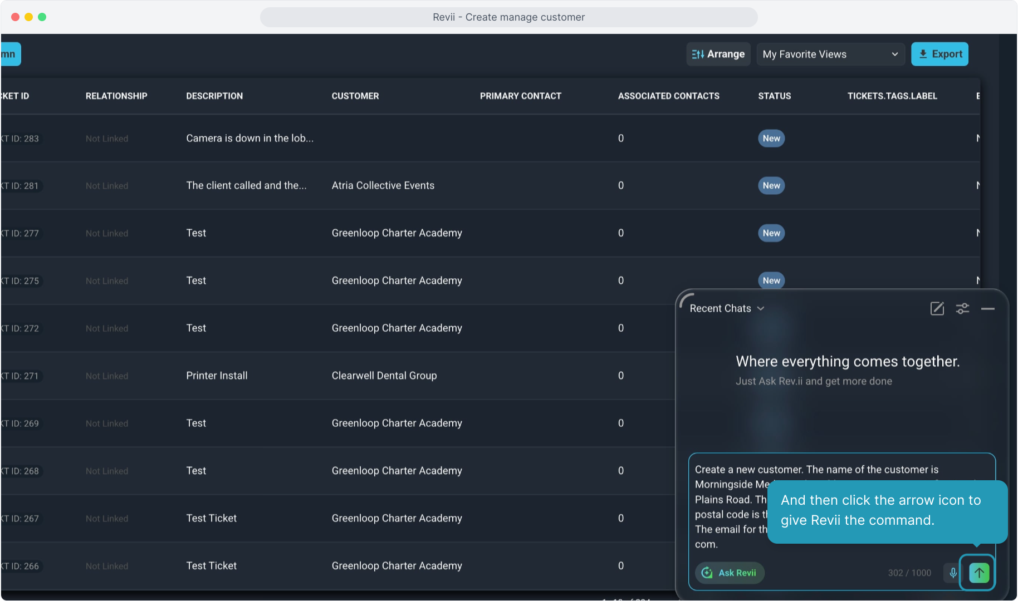
Task: Click the Description column header
Action: point(214,96)
